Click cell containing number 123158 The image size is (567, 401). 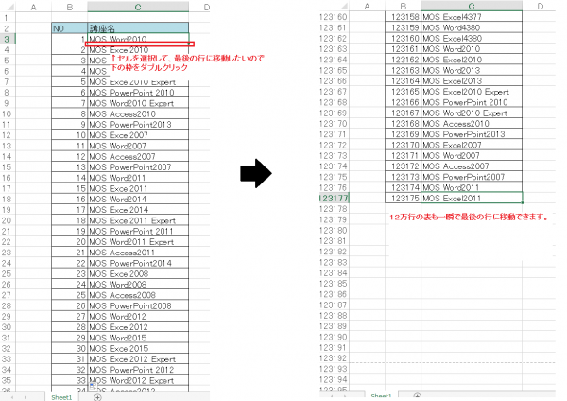click(403, 17)
